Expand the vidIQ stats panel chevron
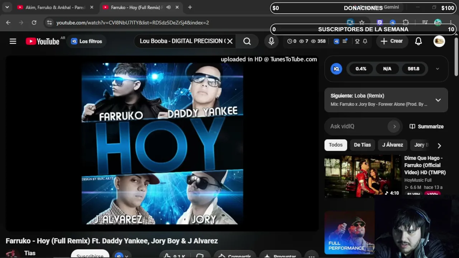 (437, 69)
